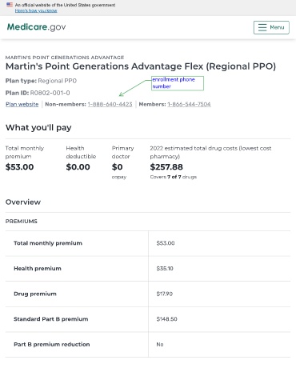Click the Plan ID R0802-001-0 text
296x384 pixels.
(x=38, y=93)
